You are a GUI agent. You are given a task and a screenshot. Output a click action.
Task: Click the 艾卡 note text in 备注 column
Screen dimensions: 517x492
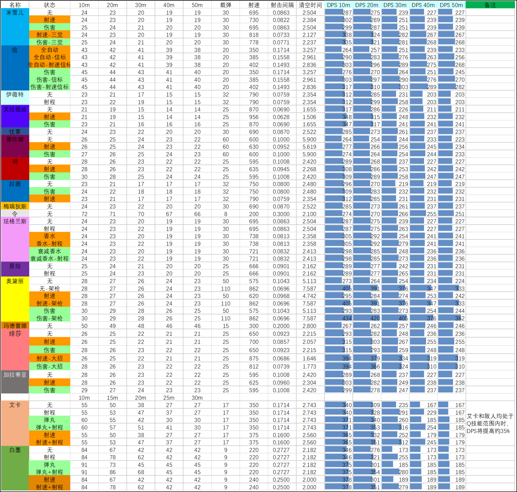(x=490, y=424)
